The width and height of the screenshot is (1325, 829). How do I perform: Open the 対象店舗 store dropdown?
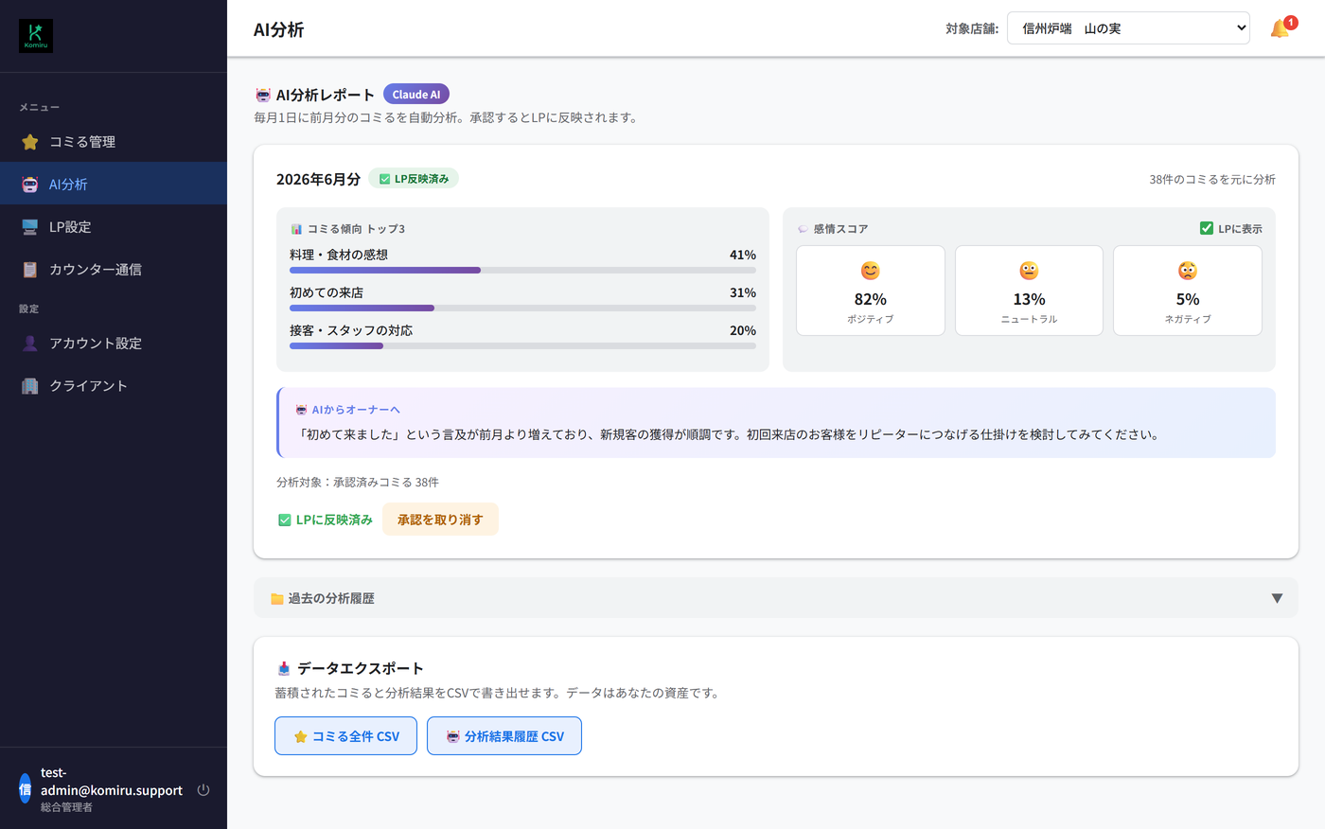(x=1128, y=28)
